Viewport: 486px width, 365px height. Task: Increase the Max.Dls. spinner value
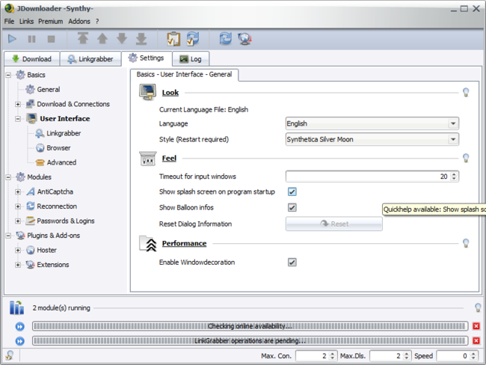[406, 354]
